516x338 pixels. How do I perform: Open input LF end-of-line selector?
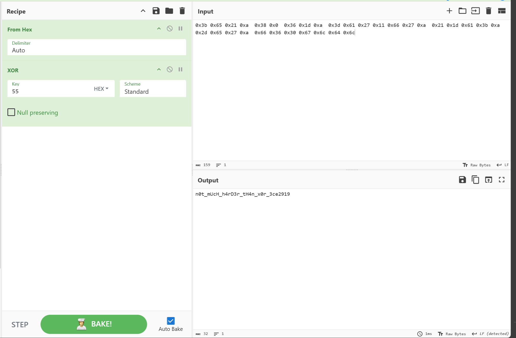pos(503,165)
